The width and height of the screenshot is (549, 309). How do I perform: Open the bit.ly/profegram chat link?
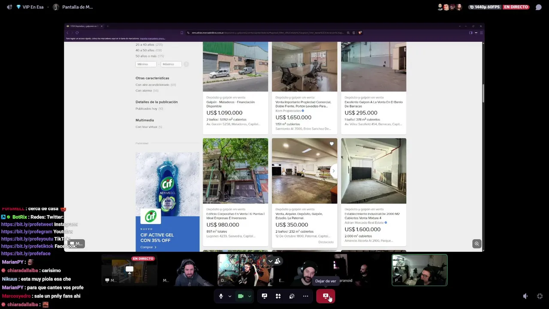(x=27, y=232)
